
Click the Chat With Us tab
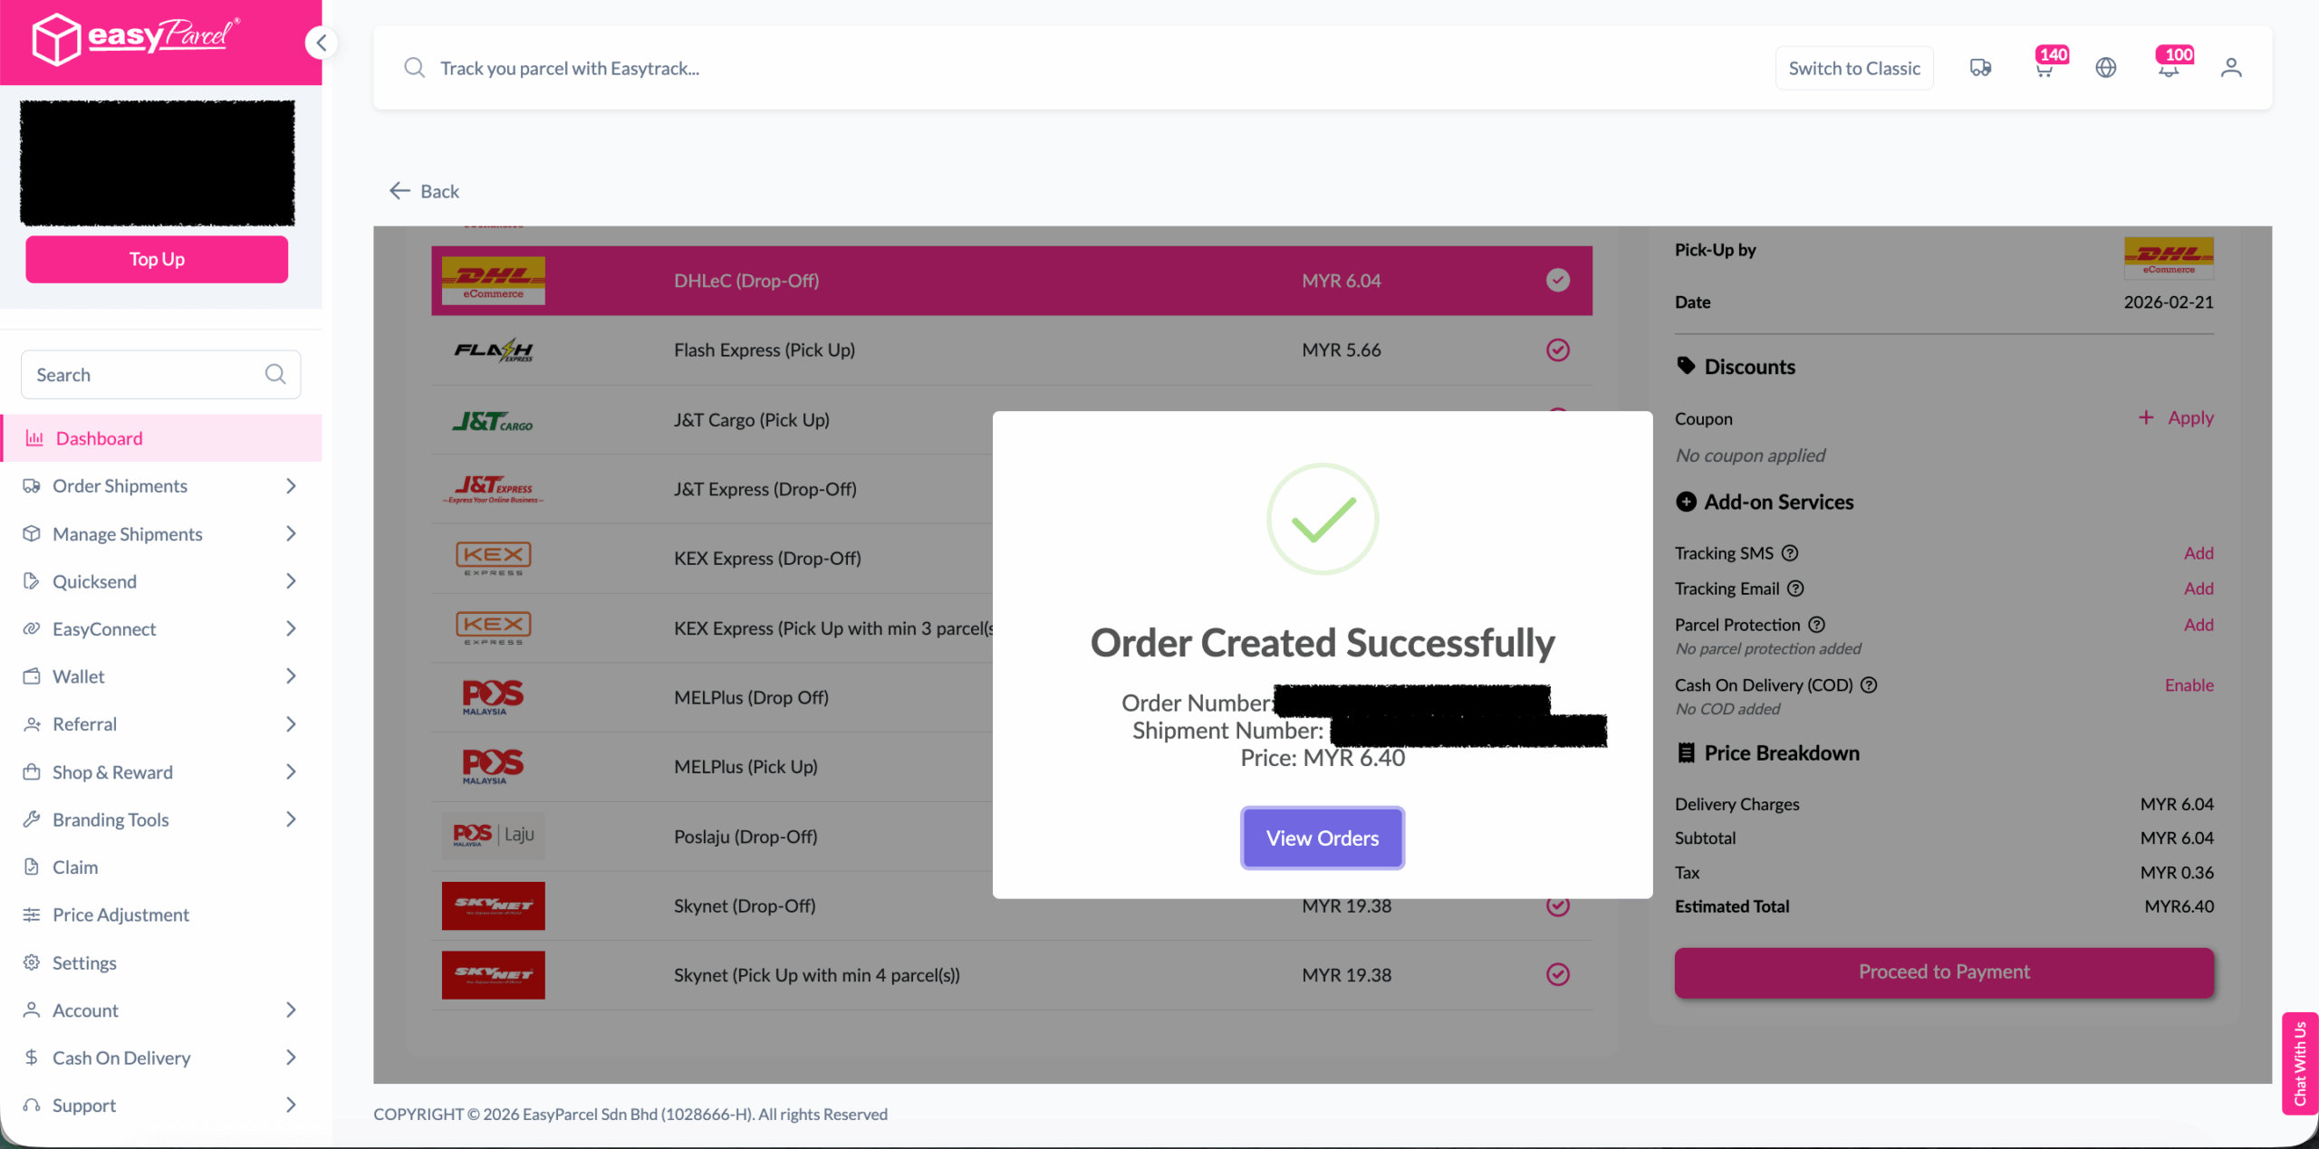click(2300, 1063)
